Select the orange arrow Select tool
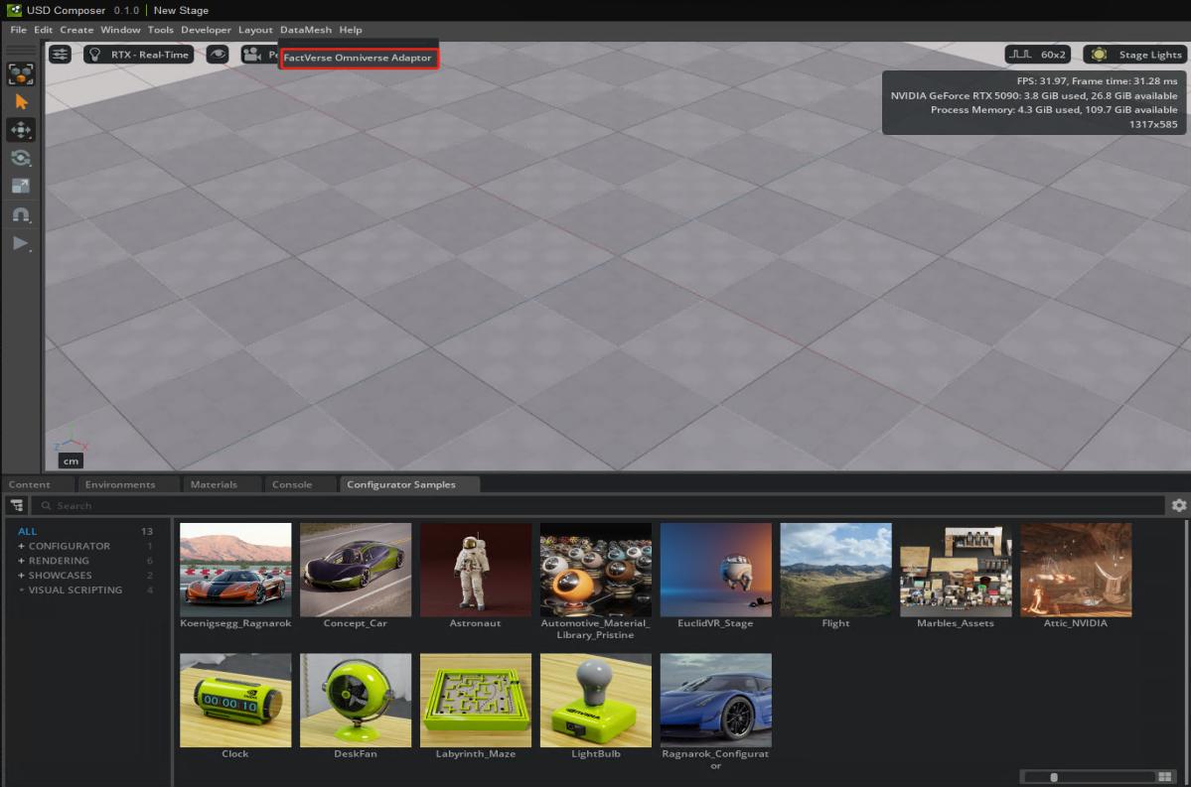1191x787 pixels. pyautogui.click(x=21, y=101)
